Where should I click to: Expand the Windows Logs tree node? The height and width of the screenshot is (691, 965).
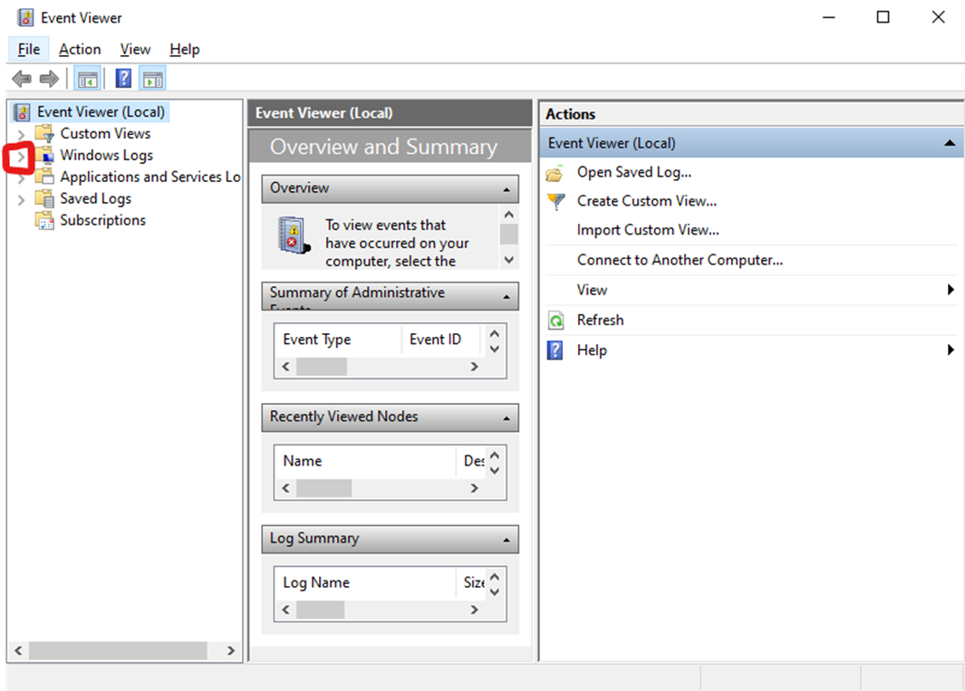22,156
